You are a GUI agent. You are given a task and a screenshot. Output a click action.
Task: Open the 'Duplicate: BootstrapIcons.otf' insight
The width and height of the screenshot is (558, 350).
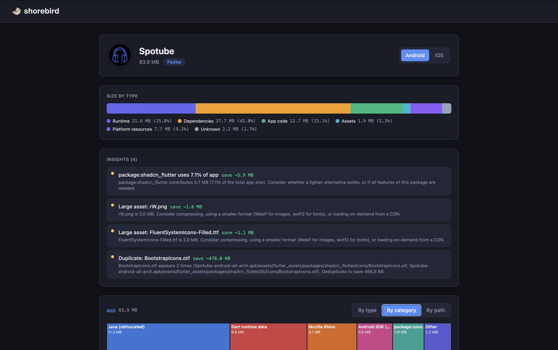pyautogui.click(x=279, y=264)
